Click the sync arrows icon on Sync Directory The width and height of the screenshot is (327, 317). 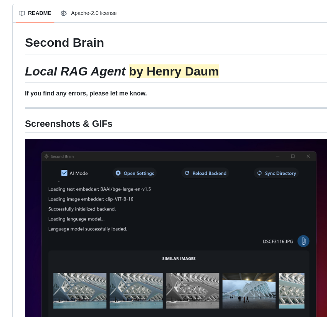259,173
